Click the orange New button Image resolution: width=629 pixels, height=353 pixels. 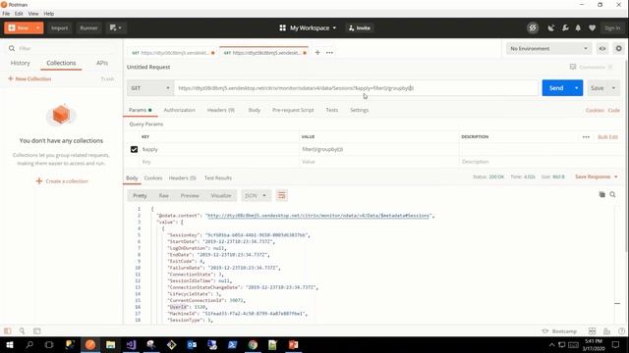pyautogui.click(x=19, y=28)
